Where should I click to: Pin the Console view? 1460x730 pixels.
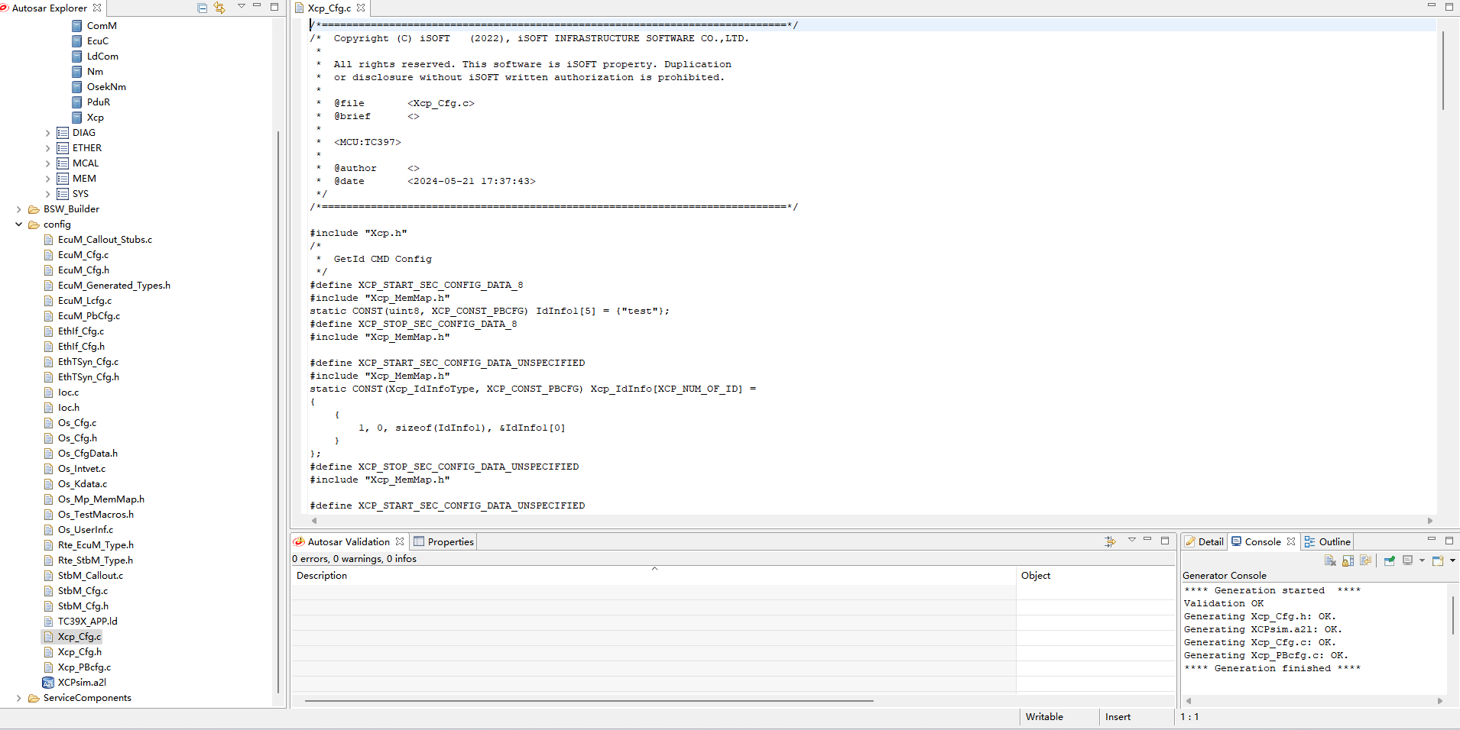[x=1390, y=560]
